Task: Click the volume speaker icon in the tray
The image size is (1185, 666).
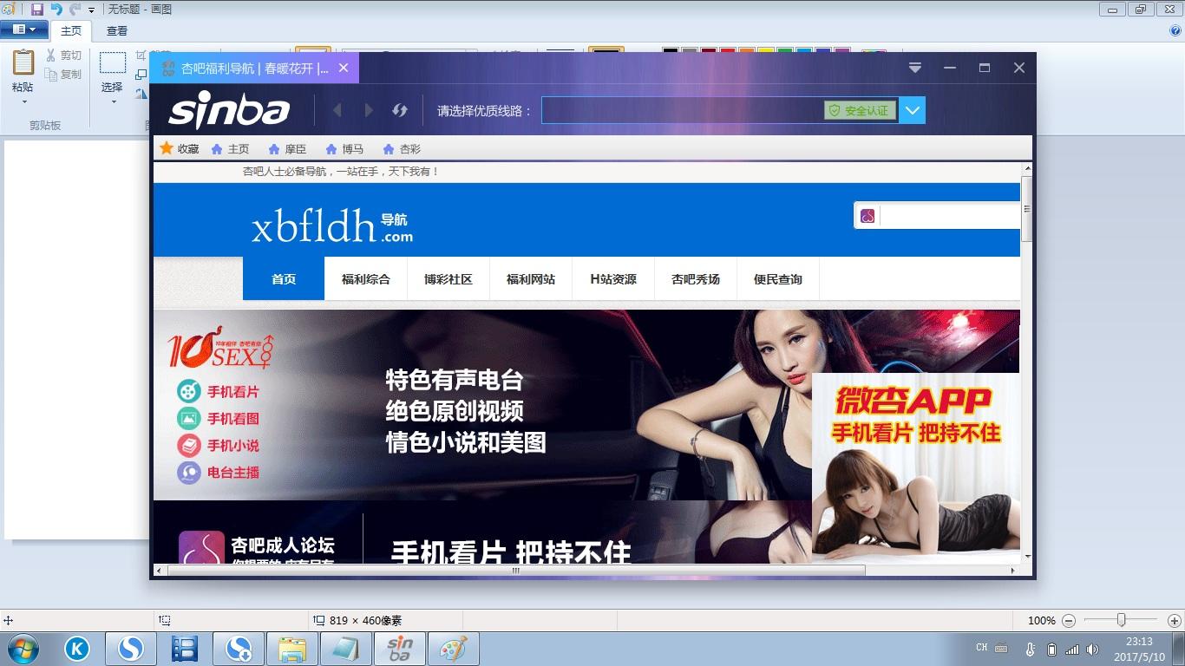Action: click(x=1092, y=649)
